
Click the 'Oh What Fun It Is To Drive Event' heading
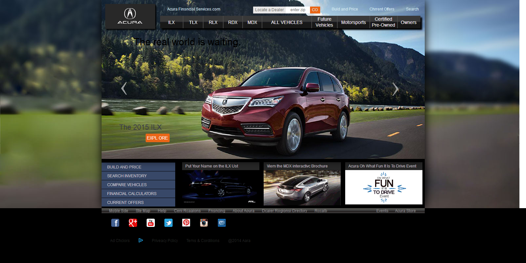382,166
